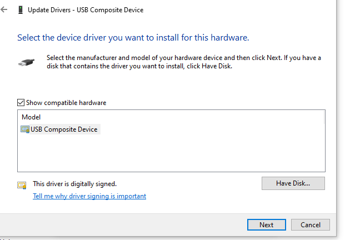The height and width of the screenshot is (240, 345).
Task: Click the "Show compatible hardware" label text
Action: point(66,103)
